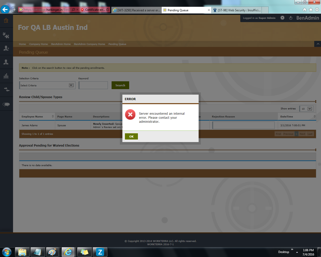
Task: Open the bar chart reports sidebar icon
Action: pos(6,76)
